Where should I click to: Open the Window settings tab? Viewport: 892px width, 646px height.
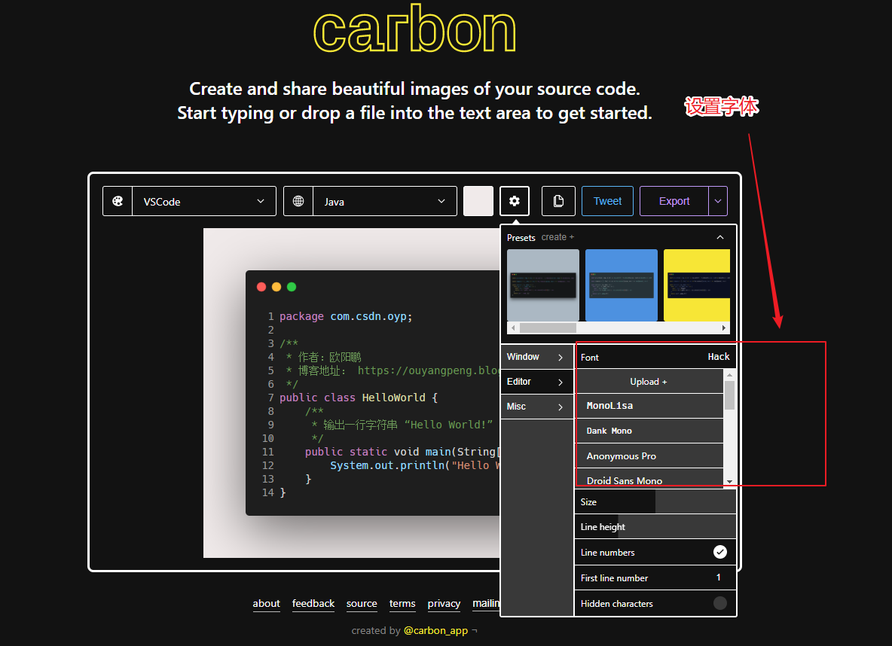click(x=536, y=357)
